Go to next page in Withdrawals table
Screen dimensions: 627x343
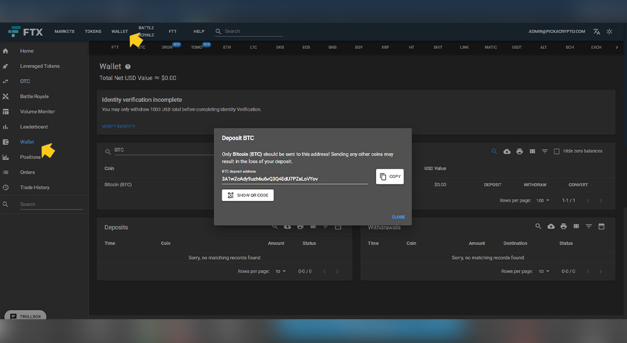coord(601,272)
